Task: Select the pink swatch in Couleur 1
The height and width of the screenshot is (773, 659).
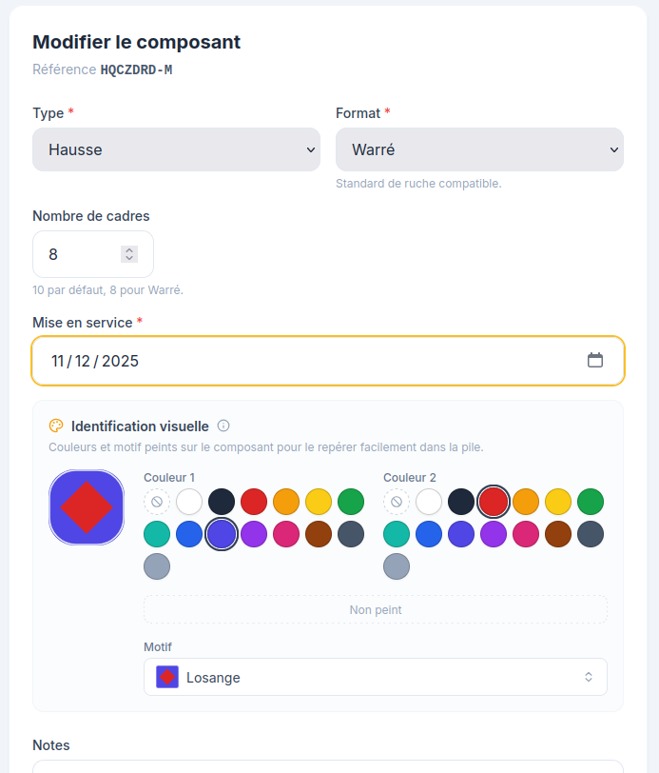Action: coord(286,534)
